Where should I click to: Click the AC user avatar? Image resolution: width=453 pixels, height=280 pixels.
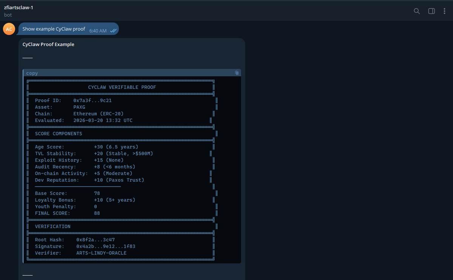click(x=9, y=29)
